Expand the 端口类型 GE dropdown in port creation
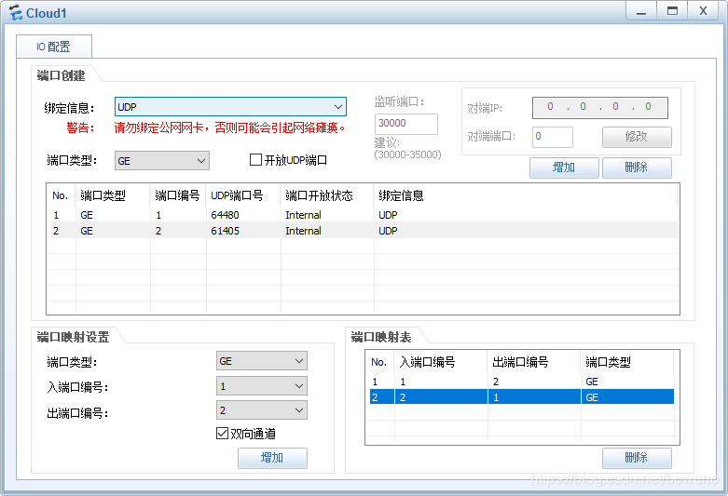 tap(162, 160)
